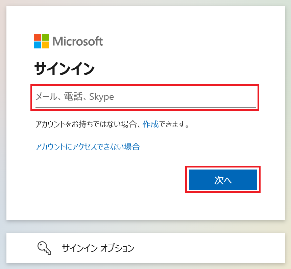Click the key icon for sign-in options

coord(44,248)
